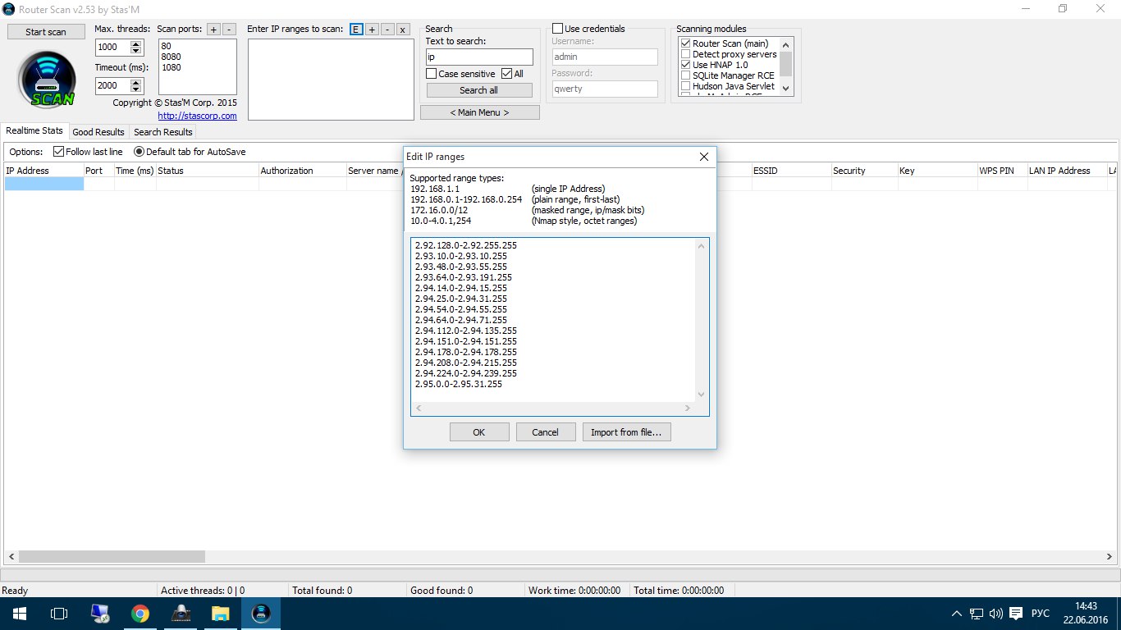Viewport: 1121px width, 630px height.
Task: Click the Text to search field
Action: click(479, 57)
